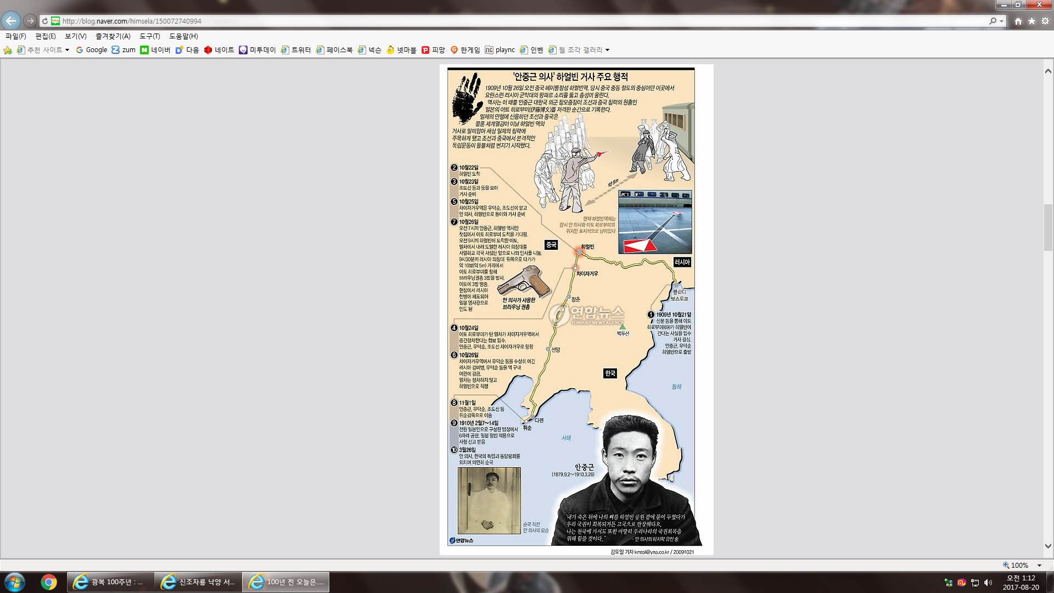Screen dimensions: 1054x593
Task: Add this page to the favorites bar
Action: coord(8,50)
